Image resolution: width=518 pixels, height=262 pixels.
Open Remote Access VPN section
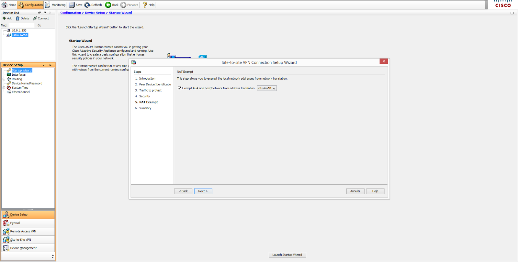[28, 231]
